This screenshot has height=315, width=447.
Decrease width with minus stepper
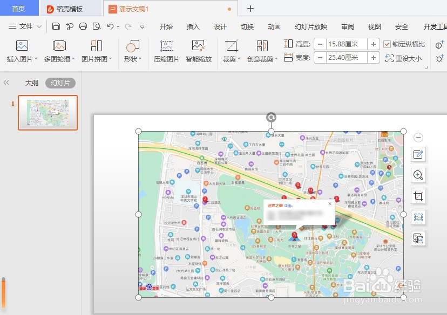point(320,58)
